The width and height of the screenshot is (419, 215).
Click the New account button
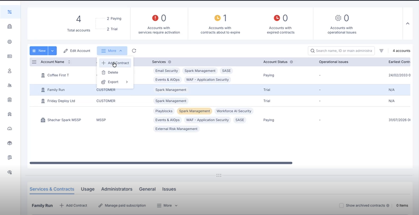[x=39, y=51]
